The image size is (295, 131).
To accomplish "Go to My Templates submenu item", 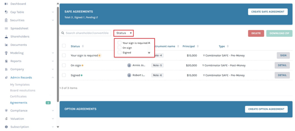I will [20, 85].
